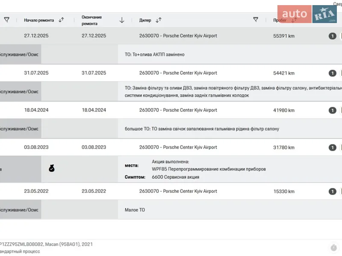Select start date 03.08.2023 cell

pos(36,147)
